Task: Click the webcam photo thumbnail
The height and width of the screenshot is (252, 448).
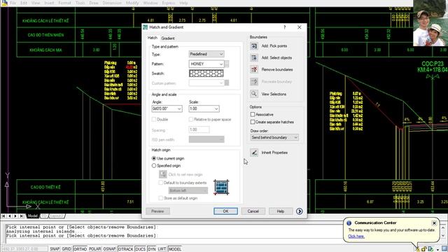Action: click(x=430, y=23)
